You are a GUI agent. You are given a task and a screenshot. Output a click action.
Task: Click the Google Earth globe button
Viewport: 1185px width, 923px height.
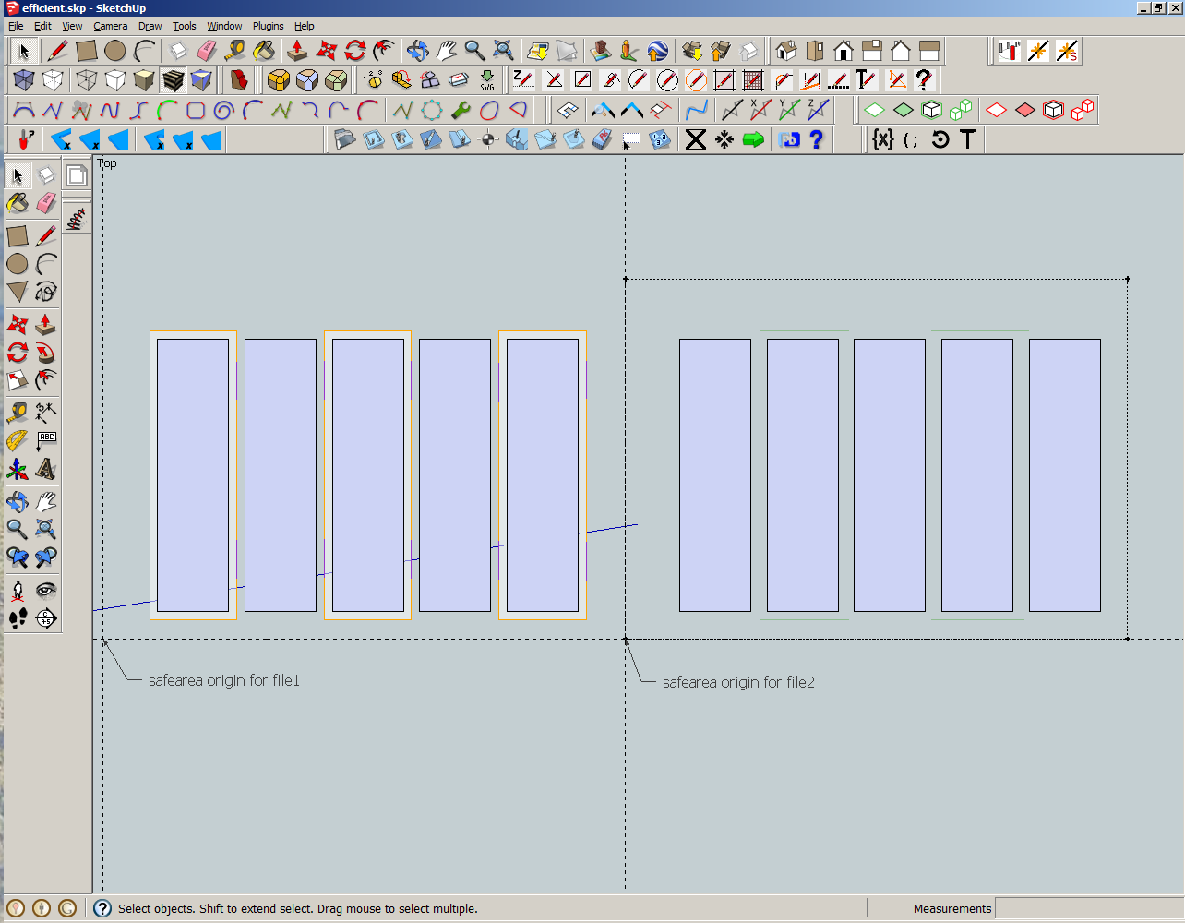657,50
